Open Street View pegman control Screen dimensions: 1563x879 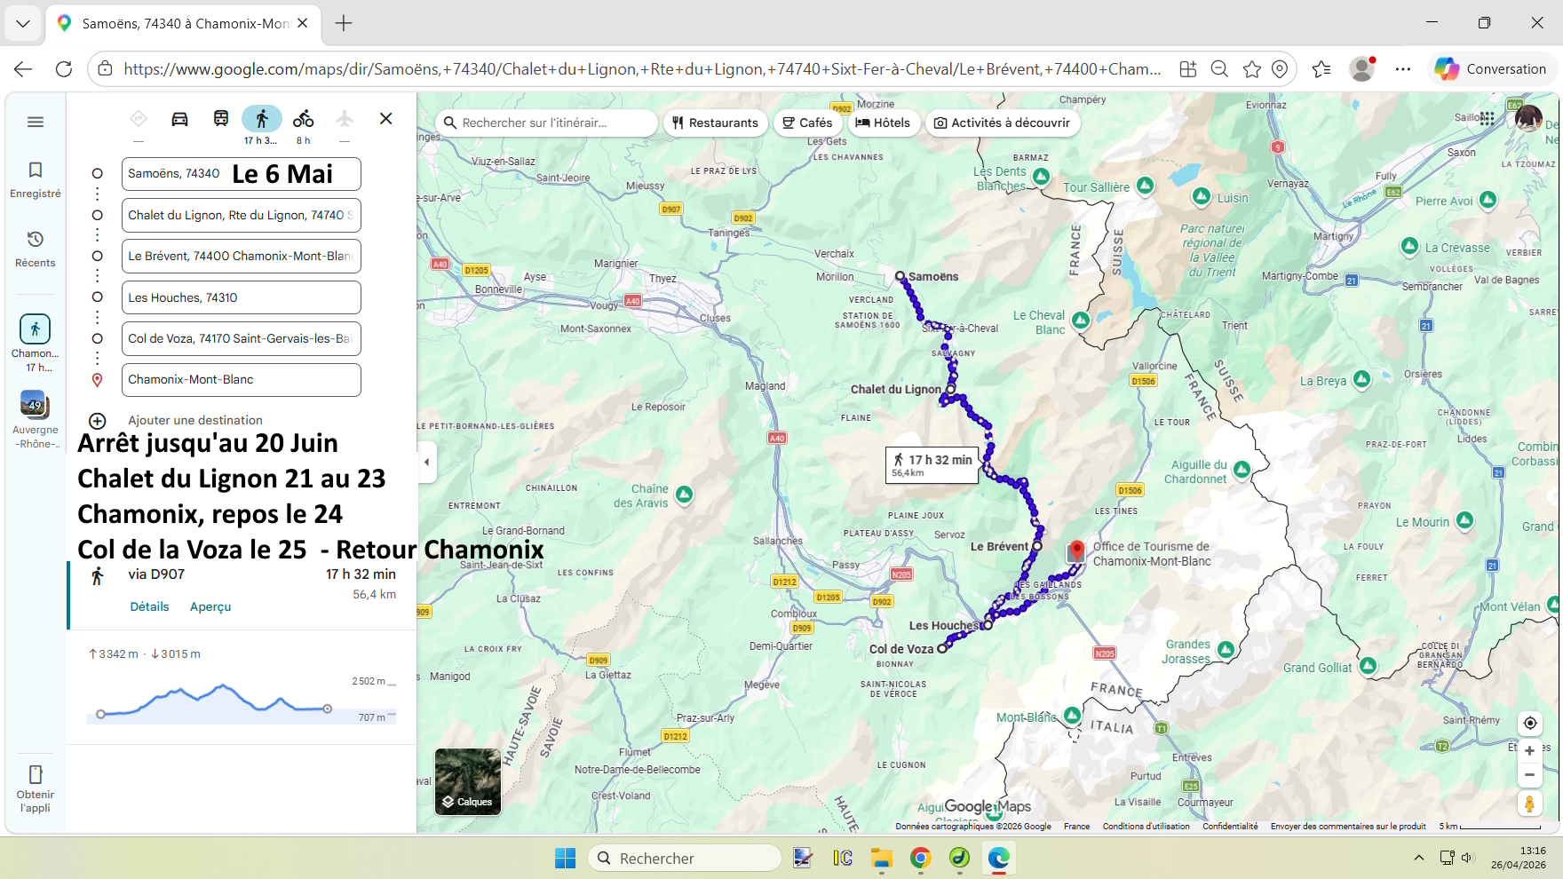tap(1529, 804)
